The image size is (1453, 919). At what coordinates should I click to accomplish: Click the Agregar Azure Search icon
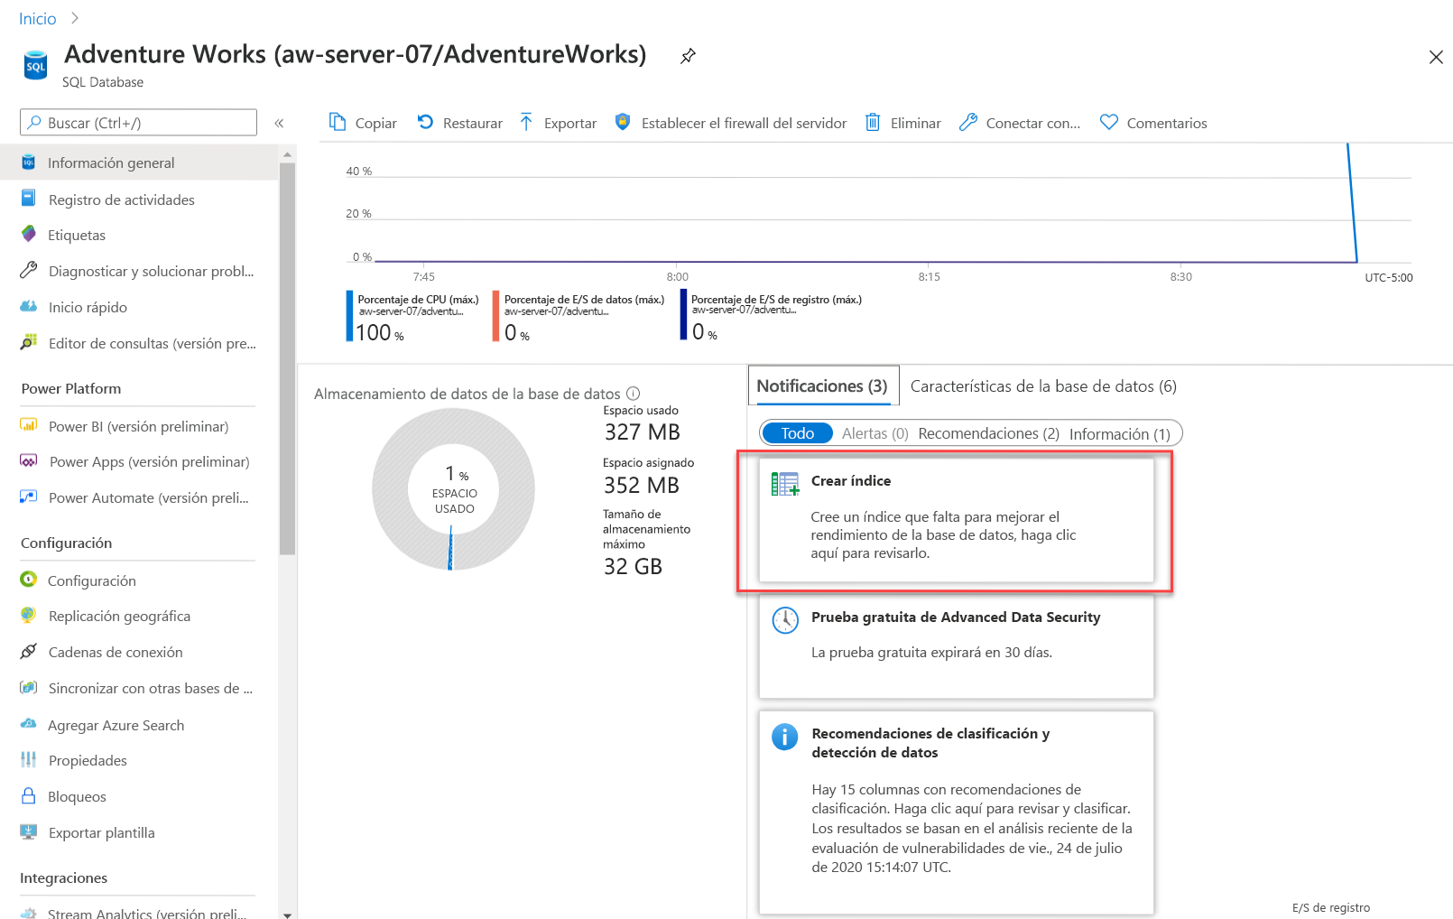29,725
